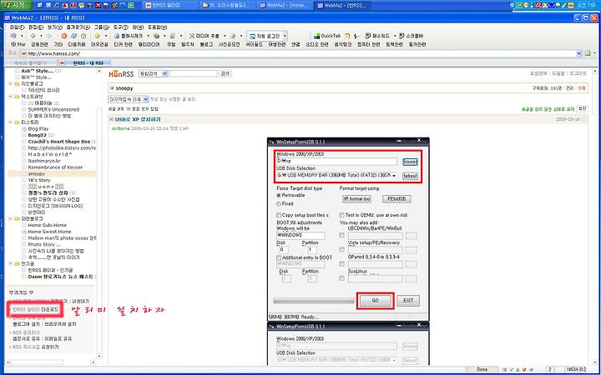Open the 보기(V) menu
The width and height of the screenshot is (601, 375).
point(55,27)
